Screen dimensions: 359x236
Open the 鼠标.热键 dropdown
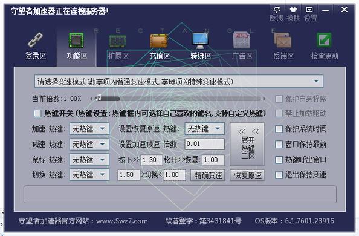89,160
